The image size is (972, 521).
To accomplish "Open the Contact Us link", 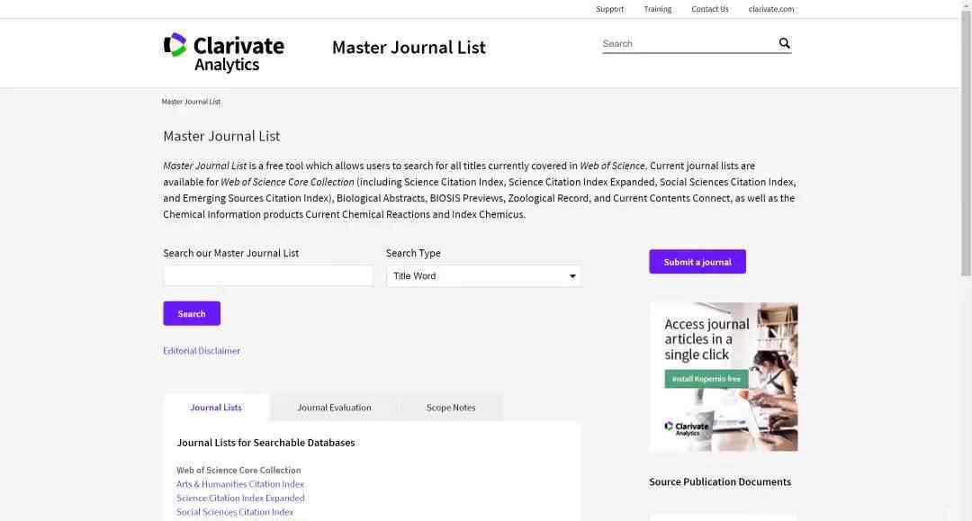I will tap(710, 9).
